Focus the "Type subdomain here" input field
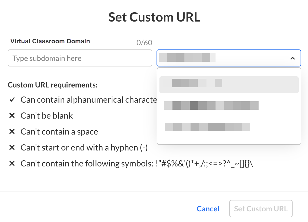Screen dimensions: 308x222 click(x=80, y=58)
